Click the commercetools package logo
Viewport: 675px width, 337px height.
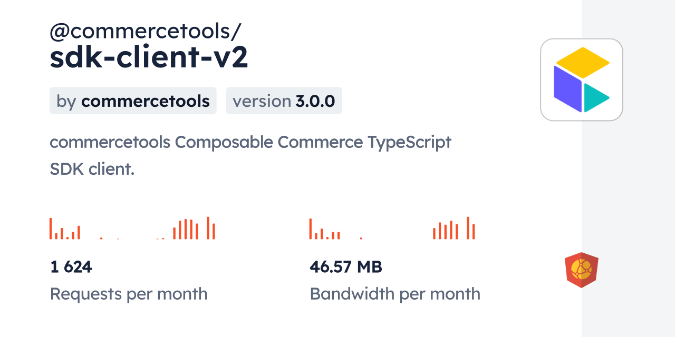(581, 80)
